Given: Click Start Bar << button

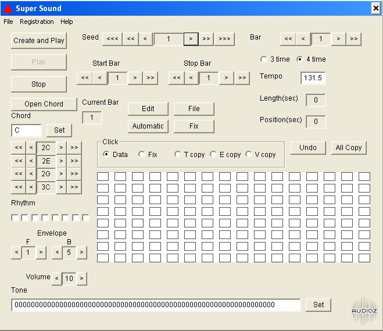Looking at the screenshot, I should 85,78.
